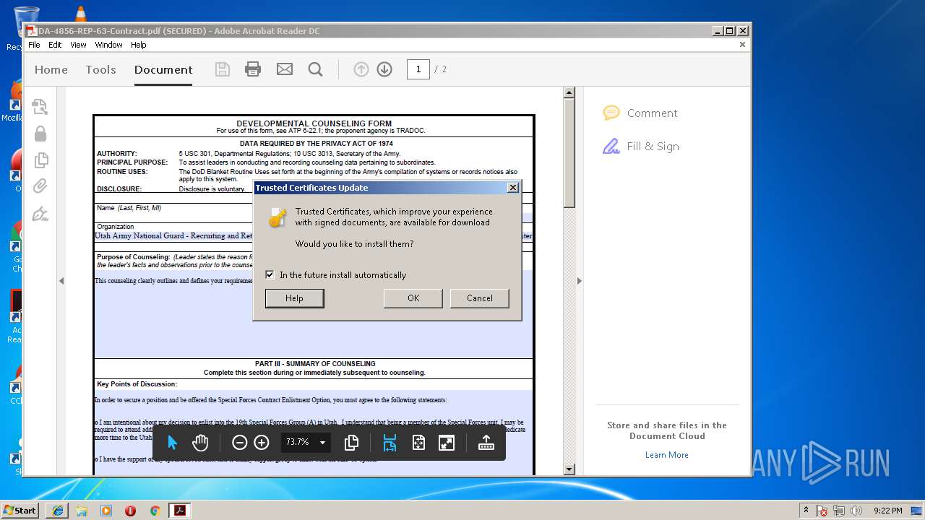
Task: Open page thumbnails panel icon
Action: click(41, 160)
